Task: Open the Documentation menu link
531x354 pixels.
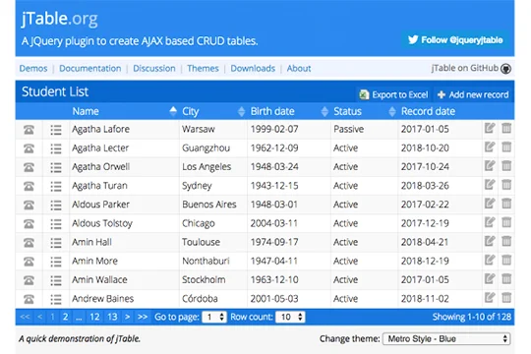Action: [x=90, y=69]
